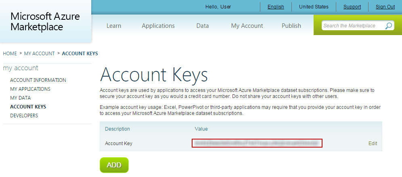This screenshot has height=177, width=402.
Task: Change language via English link
Action: tap(276, 7)
